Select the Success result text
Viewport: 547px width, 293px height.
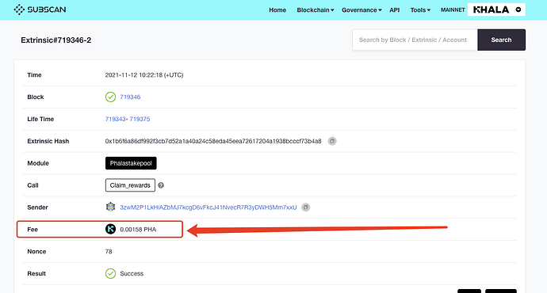[x=132, y=273]
